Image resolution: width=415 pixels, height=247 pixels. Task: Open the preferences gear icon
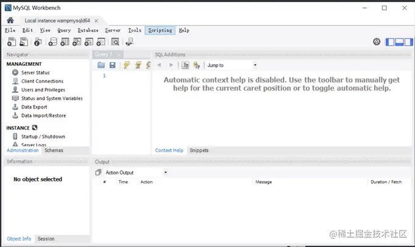click(377, 41)
